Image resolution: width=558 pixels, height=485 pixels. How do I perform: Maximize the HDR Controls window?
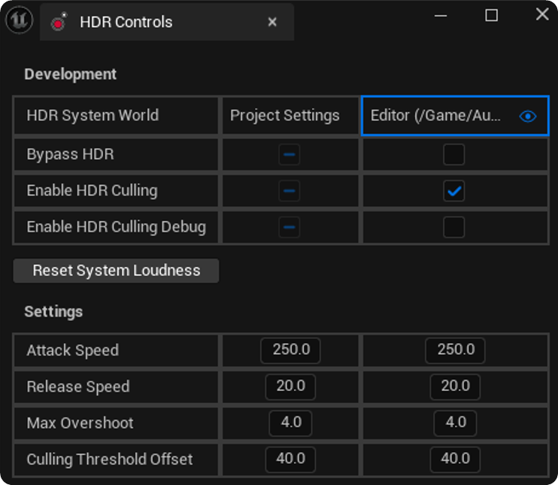coord(492,15)
